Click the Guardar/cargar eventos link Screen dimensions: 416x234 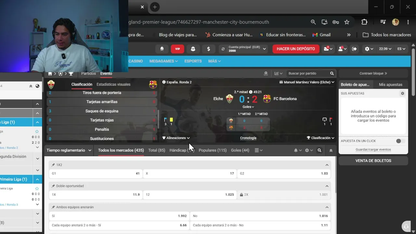tap(373, 149)
